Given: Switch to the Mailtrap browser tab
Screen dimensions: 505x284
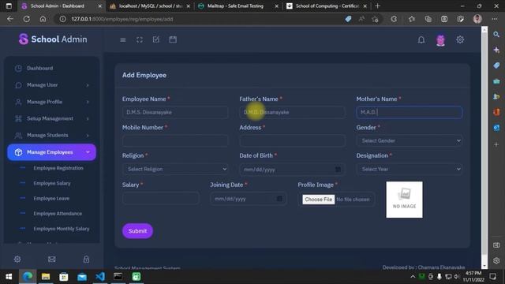Looking at the screenshot, I should 238,6.
